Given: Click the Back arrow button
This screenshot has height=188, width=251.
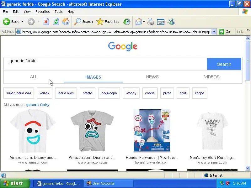Looking at the screenshot, I should click(x=7, y=22).
